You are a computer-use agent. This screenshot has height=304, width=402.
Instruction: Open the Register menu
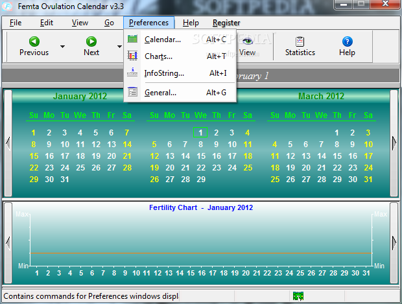point(226,23)
